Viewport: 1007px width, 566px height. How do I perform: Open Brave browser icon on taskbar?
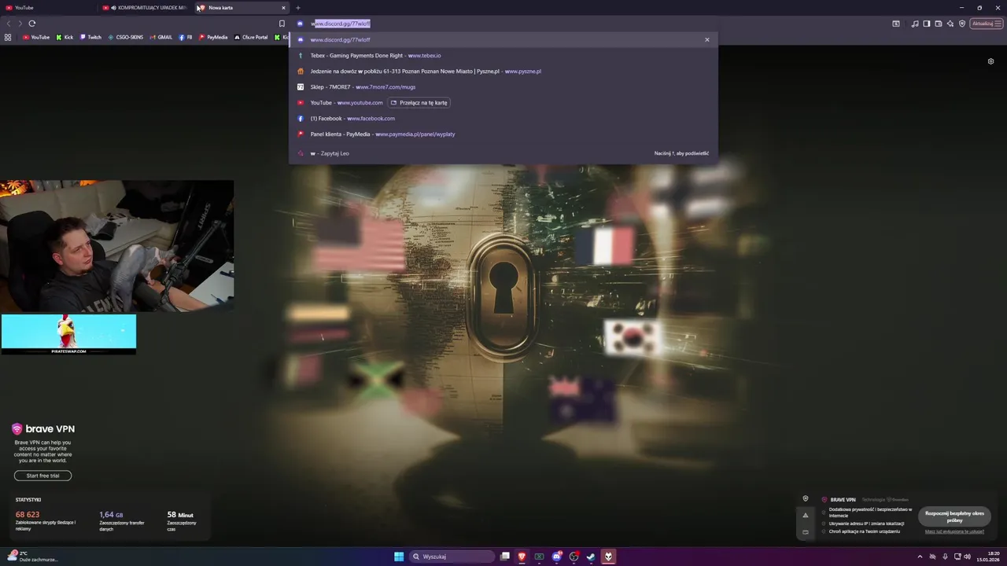[522, 557]
